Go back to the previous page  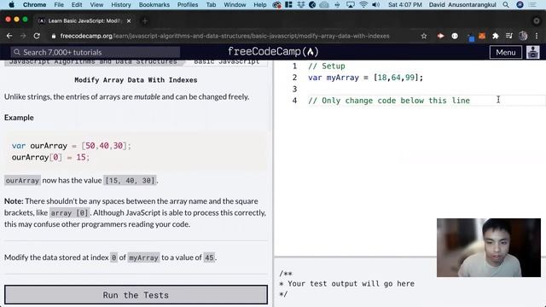[9, 36]
